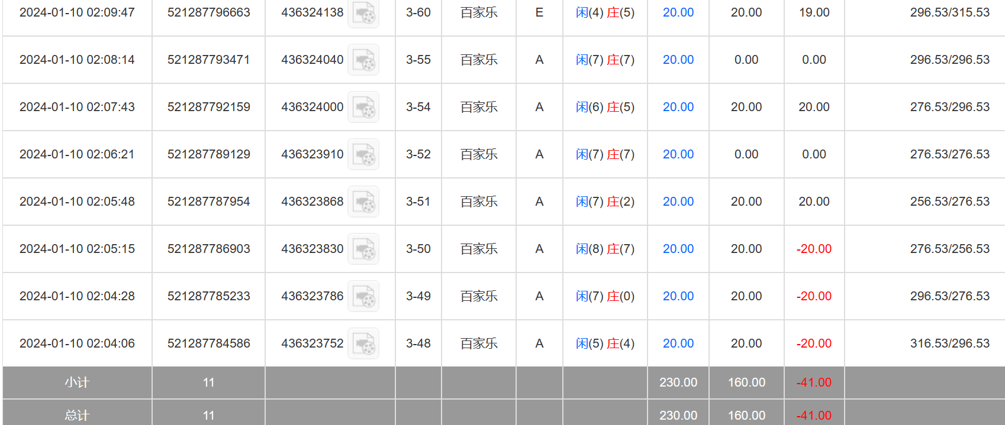The width and height of the screenshot is (1005, 425).
Task: Click bet amount 20.00 in row 3-49
Action: 678,296
